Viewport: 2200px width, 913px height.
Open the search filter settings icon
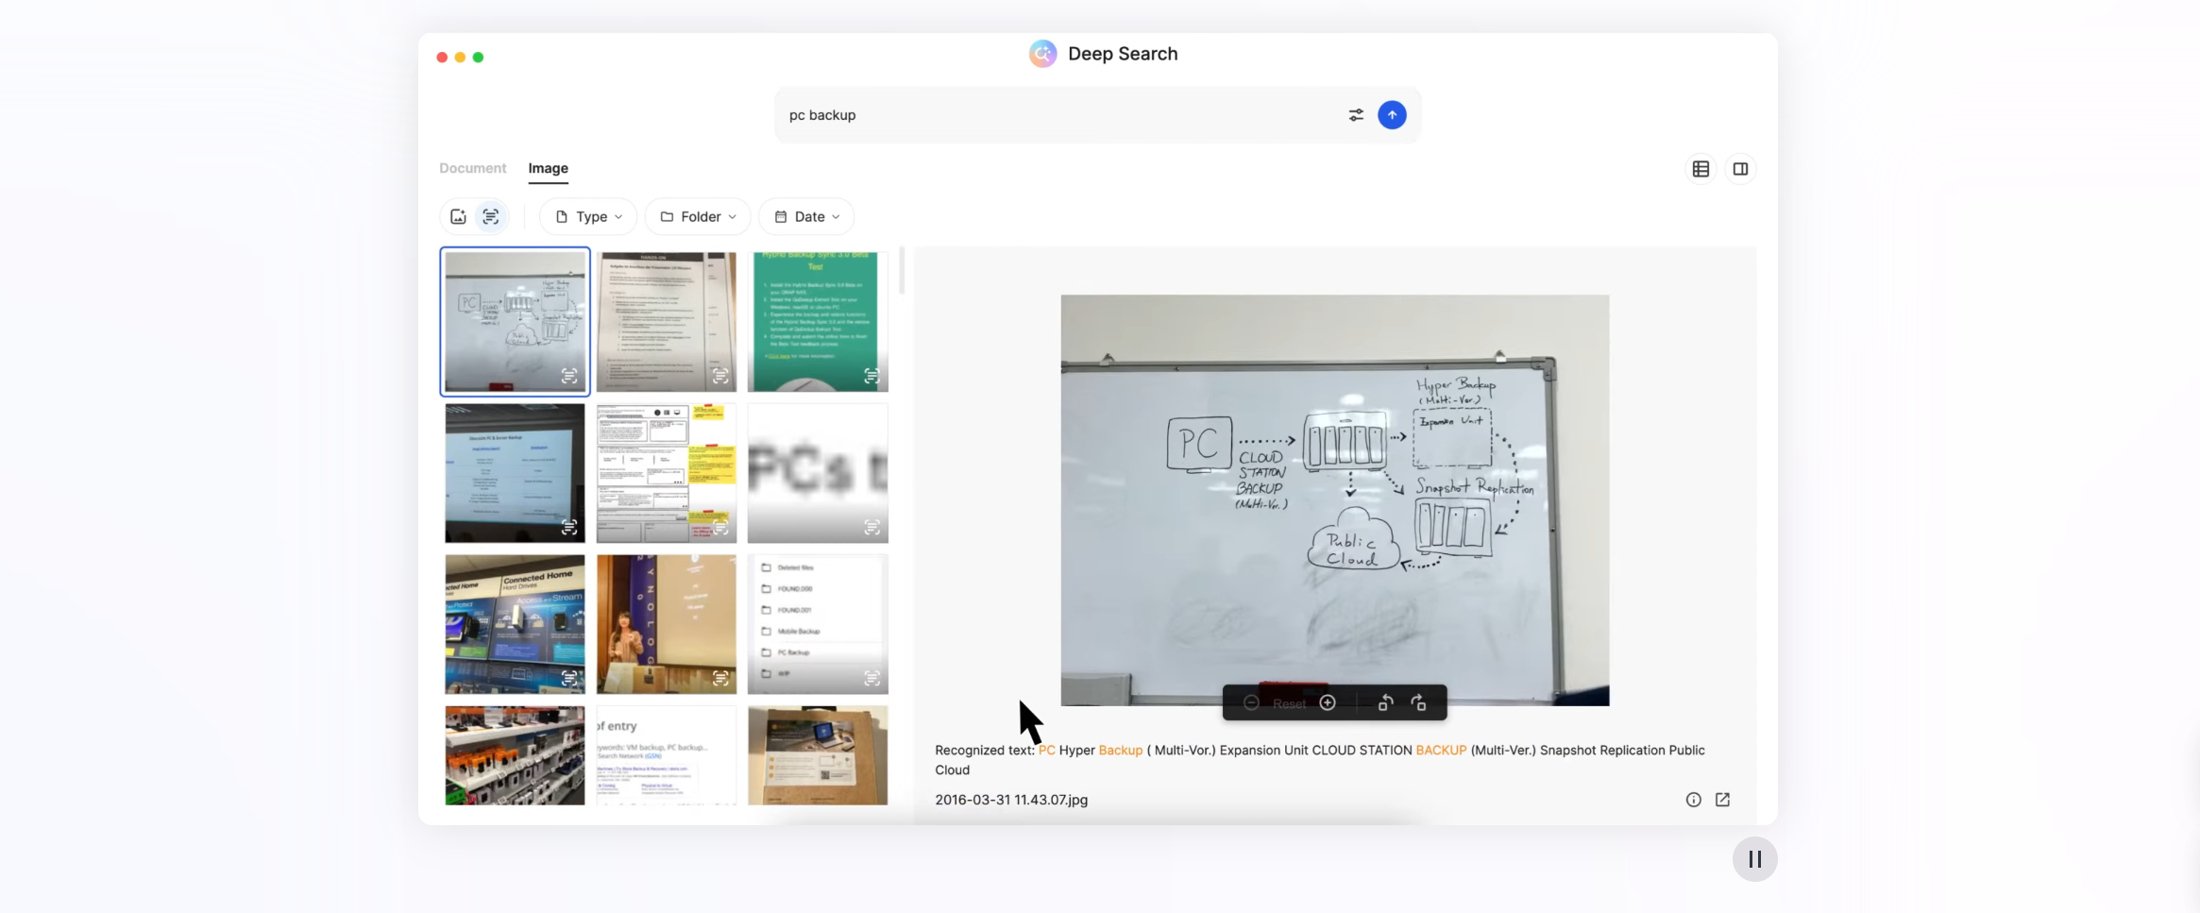1356,115
